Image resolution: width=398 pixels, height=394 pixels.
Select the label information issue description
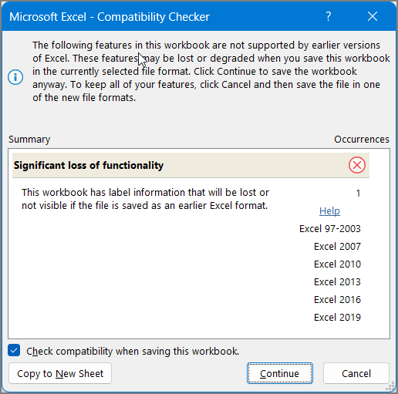click(145, 199)
